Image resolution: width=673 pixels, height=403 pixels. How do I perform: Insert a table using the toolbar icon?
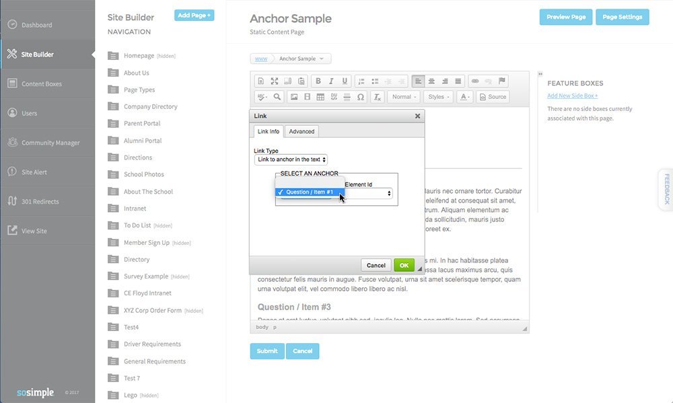[320, 97]
